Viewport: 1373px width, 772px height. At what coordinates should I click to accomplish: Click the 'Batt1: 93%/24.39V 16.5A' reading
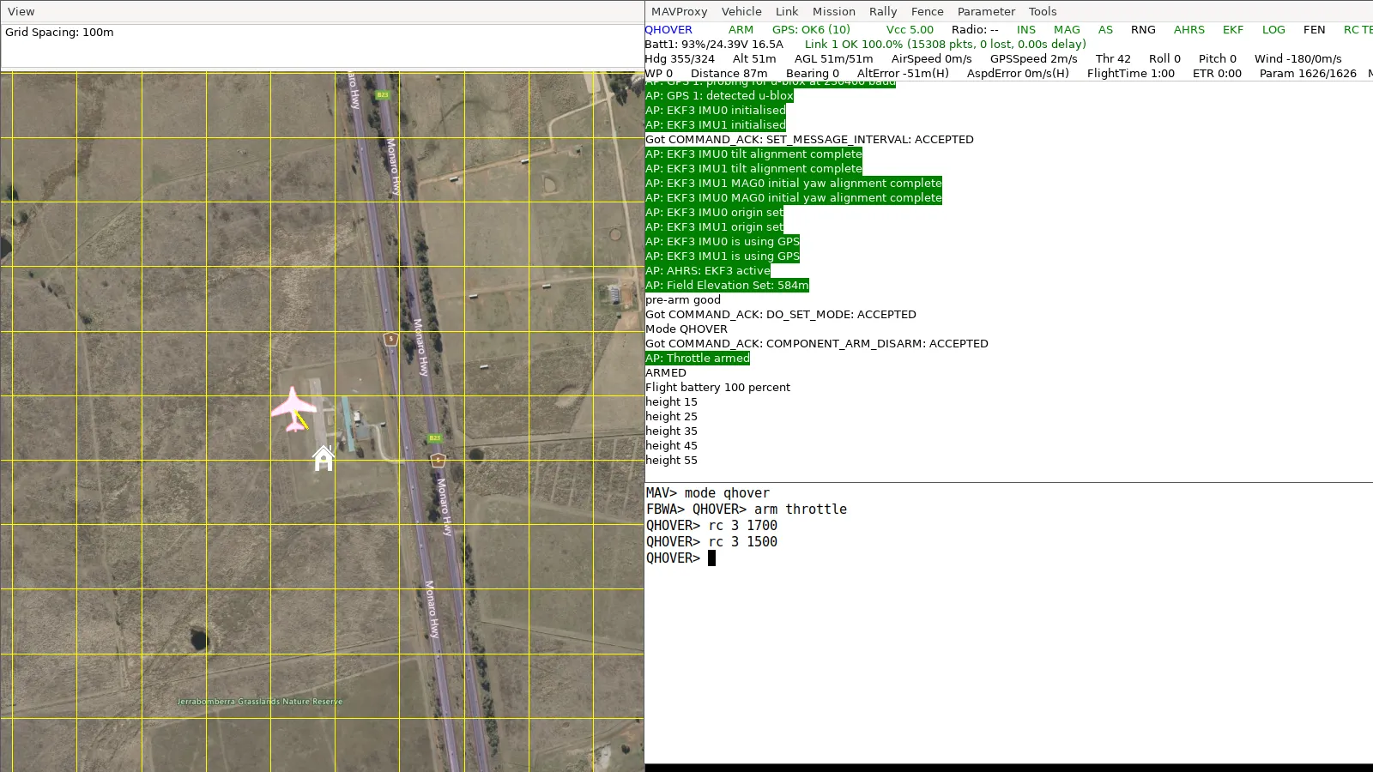(714, 44)
